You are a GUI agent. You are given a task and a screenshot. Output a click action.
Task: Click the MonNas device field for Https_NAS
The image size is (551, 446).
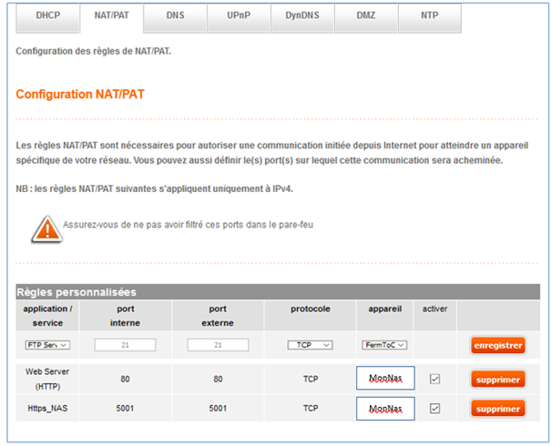pyautogui.click(x=385, y=409)
